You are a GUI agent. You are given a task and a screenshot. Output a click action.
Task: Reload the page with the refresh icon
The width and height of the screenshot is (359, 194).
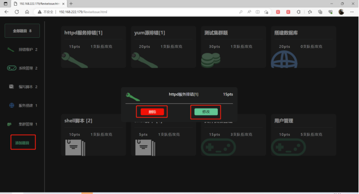[x=17, y=12]
